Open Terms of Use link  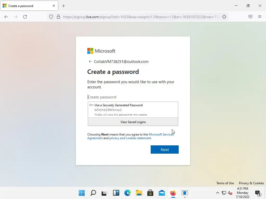[225, 183]
